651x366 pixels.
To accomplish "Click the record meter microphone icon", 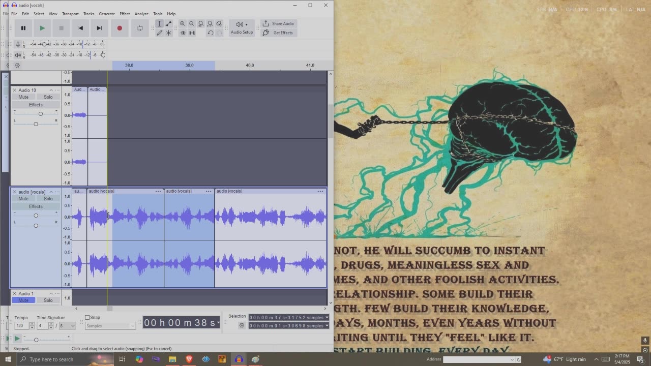I will tap(18, 44).
